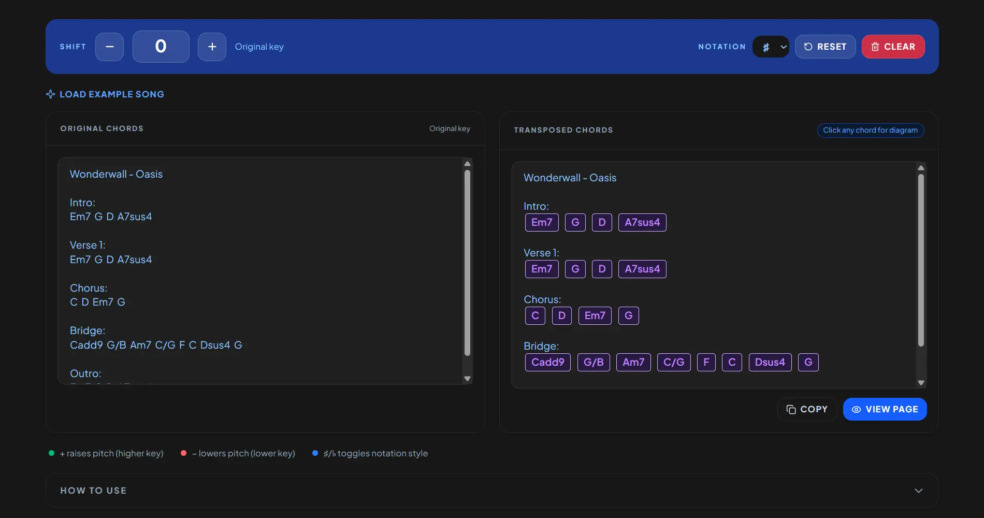Open Em7 chord diagram in Chorus
984x518 pixels.
[x=595, y=315]
